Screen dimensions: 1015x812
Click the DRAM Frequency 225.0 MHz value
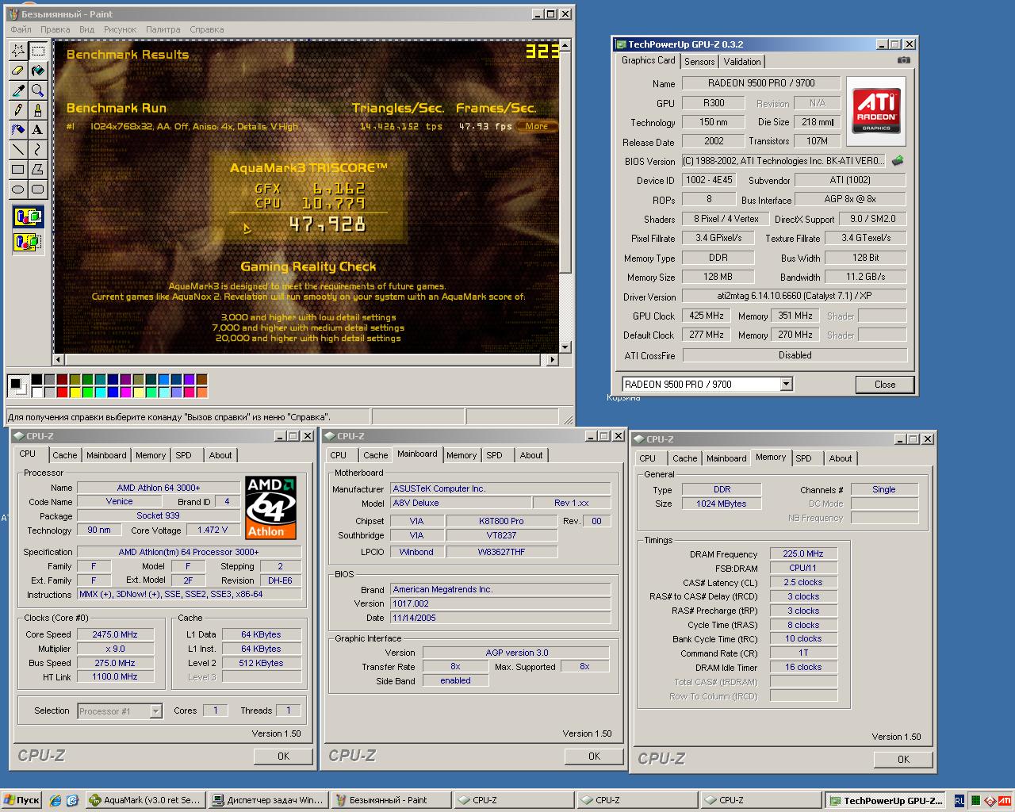803,553
